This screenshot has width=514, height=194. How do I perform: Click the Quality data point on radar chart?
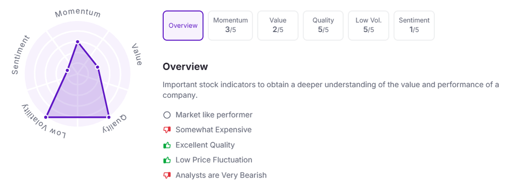click(x=108, y=117)
